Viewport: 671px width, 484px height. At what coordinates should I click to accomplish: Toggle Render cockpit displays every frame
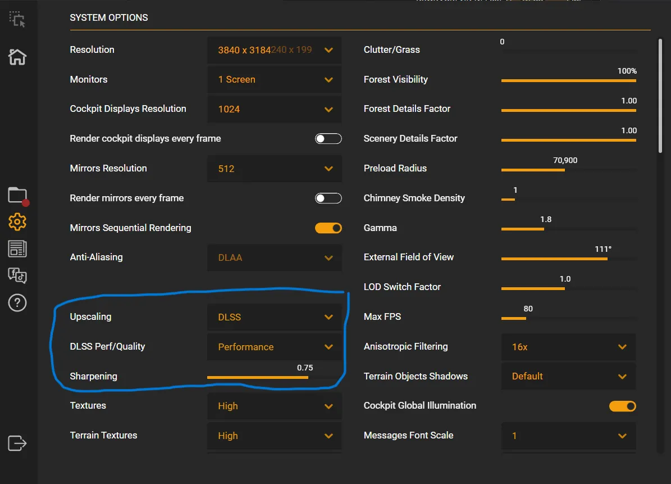pyautogui.click(x=328, y=138)
